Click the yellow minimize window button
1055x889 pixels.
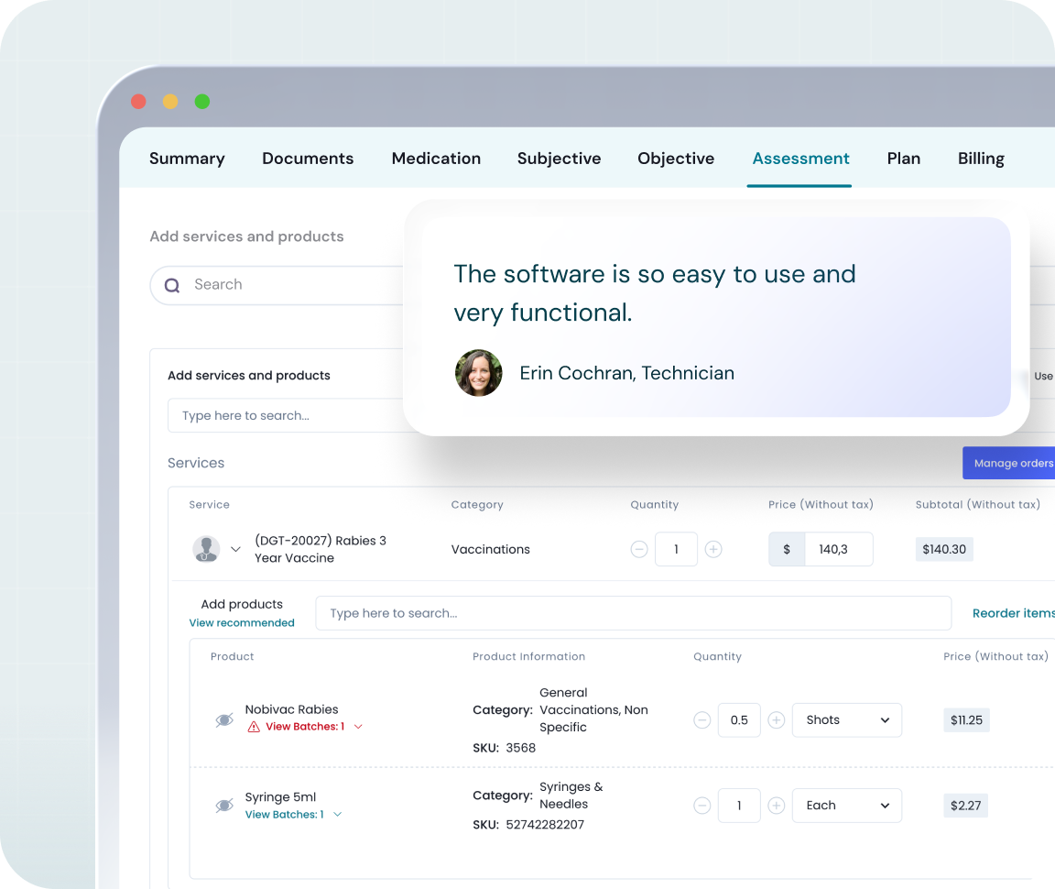[x=170, y=102]
